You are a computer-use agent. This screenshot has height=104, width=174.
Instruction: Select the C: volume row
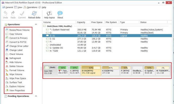pos(107,33)
